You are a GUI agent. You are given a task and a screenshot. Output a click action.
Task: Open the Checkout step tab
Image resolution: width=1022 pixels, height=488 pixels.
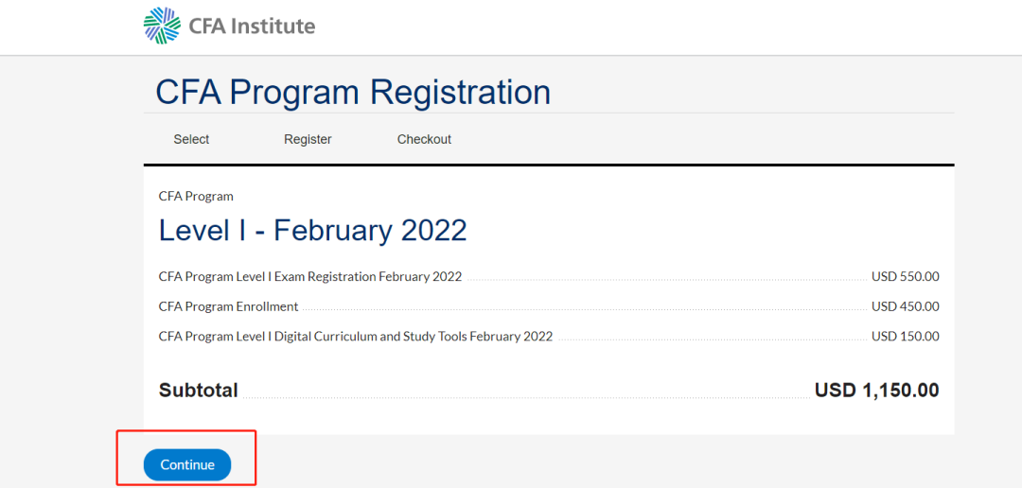click(x=424, y=139)
